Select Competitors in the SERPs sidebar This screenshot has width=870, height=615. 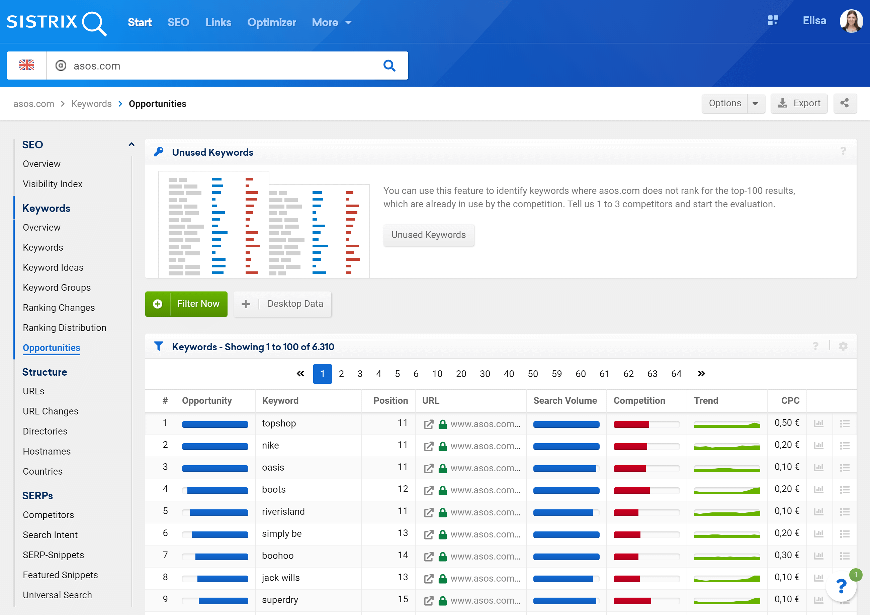(48, 515)
